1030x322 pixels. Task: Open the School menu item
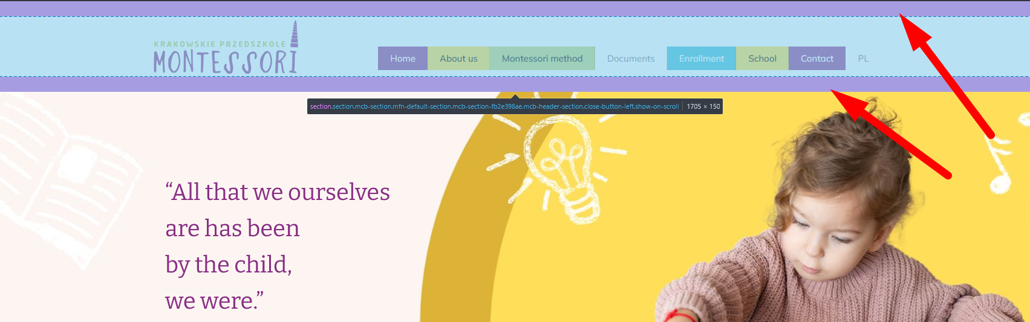tap(762, 59)
